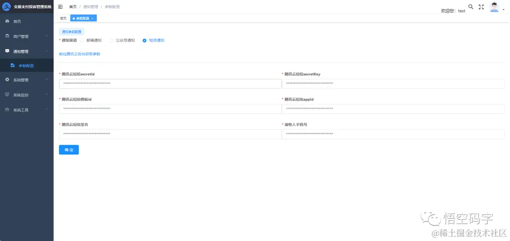Click the 通知参数配置 tag button
The image size is (510, 241).
(72, 32)
